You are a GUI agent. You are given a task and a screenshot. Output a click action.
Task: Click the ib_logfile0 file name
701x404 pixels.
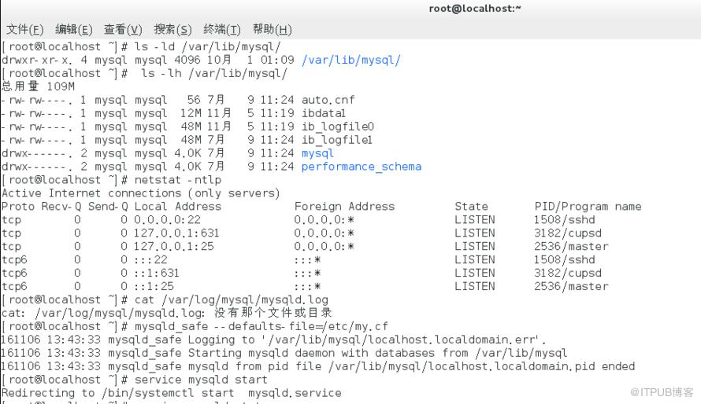(338, 127)
